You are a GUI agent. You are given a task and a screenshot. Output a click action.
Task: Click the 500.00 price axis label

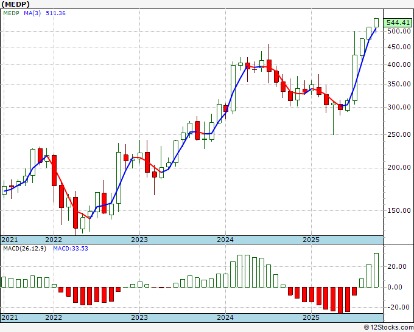click(x=399, y=31)
